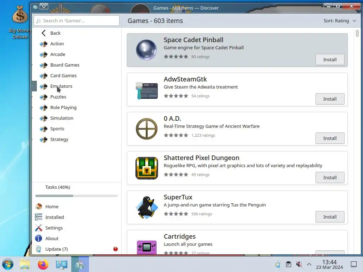Open the file manager from the taskbar

(25, 264)
